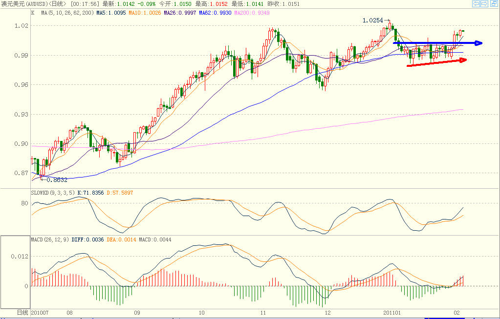Screen dimensions: 500x319
Task: Click the 0 level label in MACD panel
Action: click(x=26, y=286)
